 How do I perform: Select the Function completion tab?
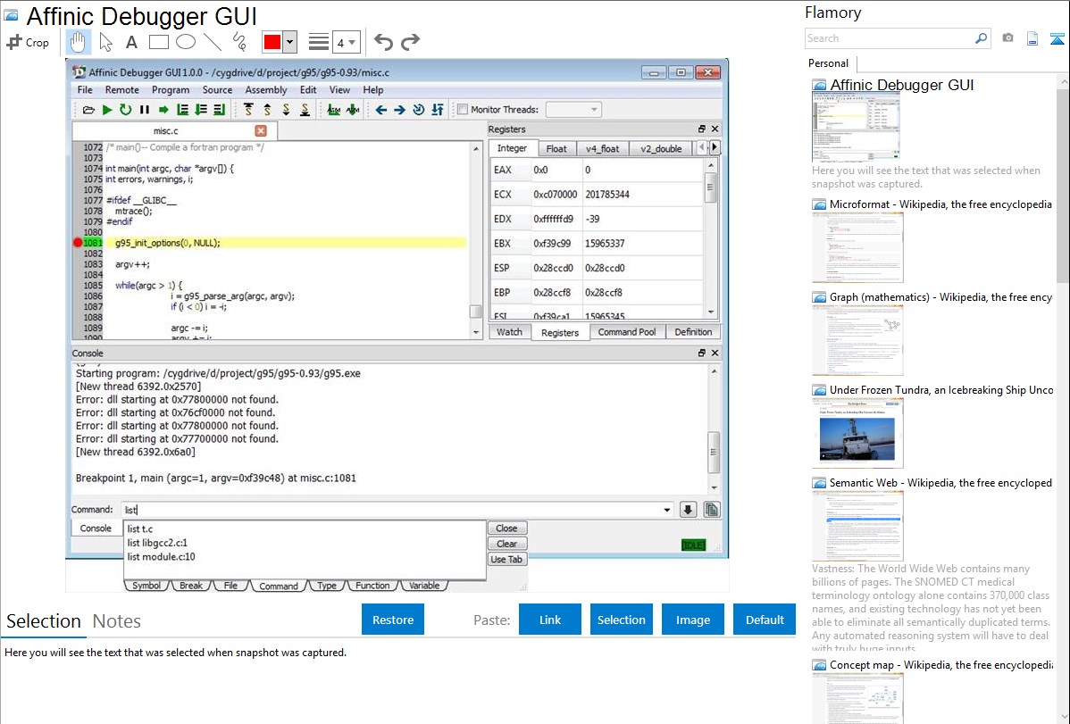[372, 586]
